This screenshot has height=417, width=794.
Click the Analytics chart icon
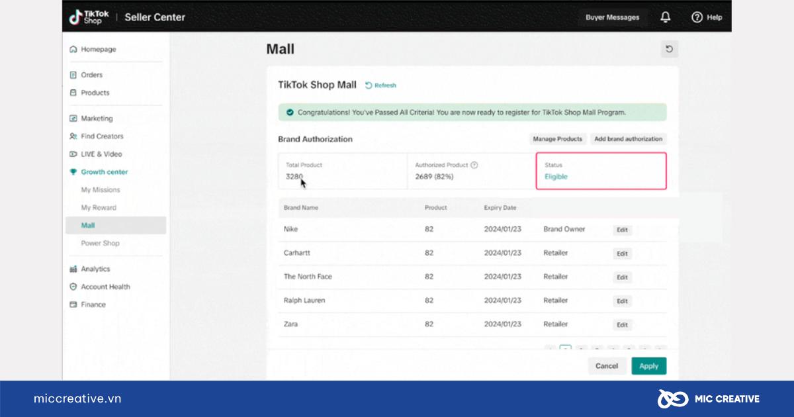click(73, 269)
